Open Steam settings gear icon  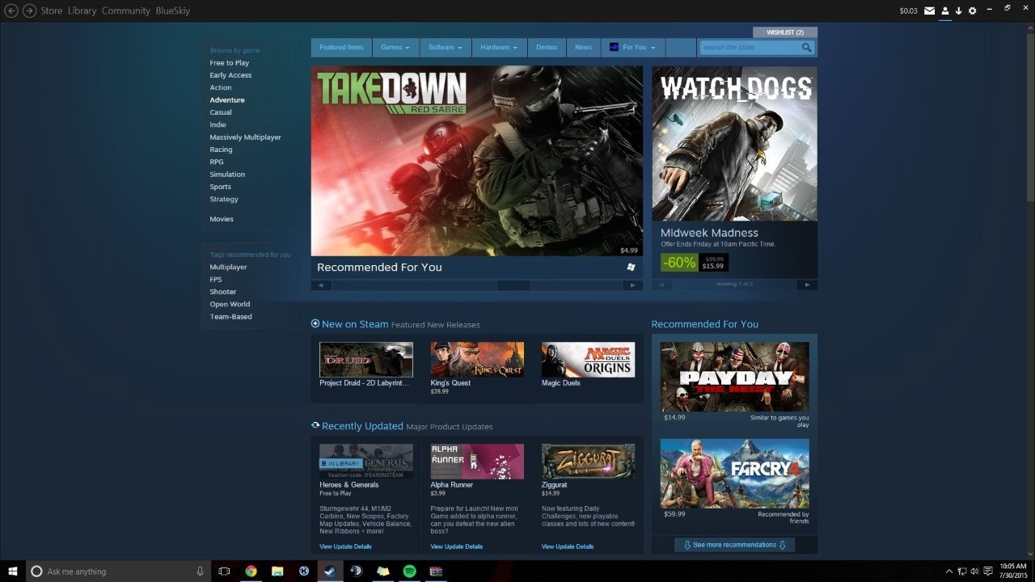click(972, 11)
